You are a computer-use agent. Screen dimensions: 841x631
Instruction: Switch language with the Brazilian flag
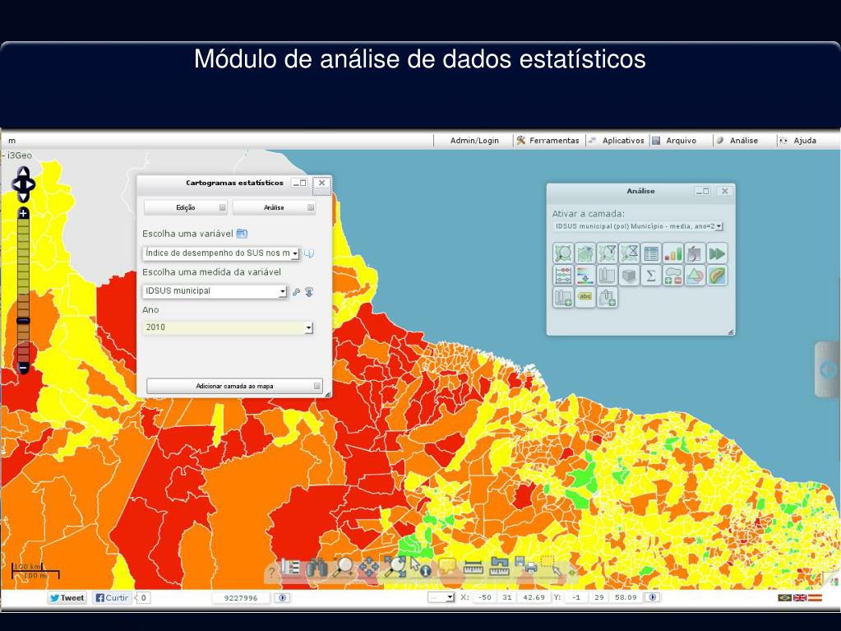[784, 598]
